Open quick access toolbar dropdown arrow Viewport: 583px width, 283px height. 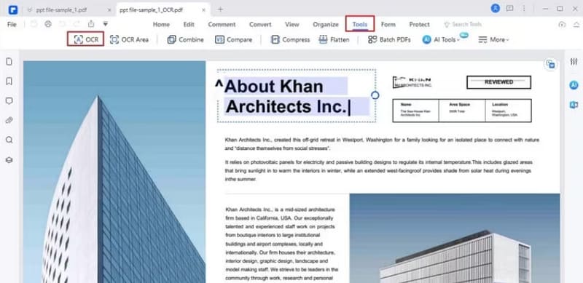(106, 24)
